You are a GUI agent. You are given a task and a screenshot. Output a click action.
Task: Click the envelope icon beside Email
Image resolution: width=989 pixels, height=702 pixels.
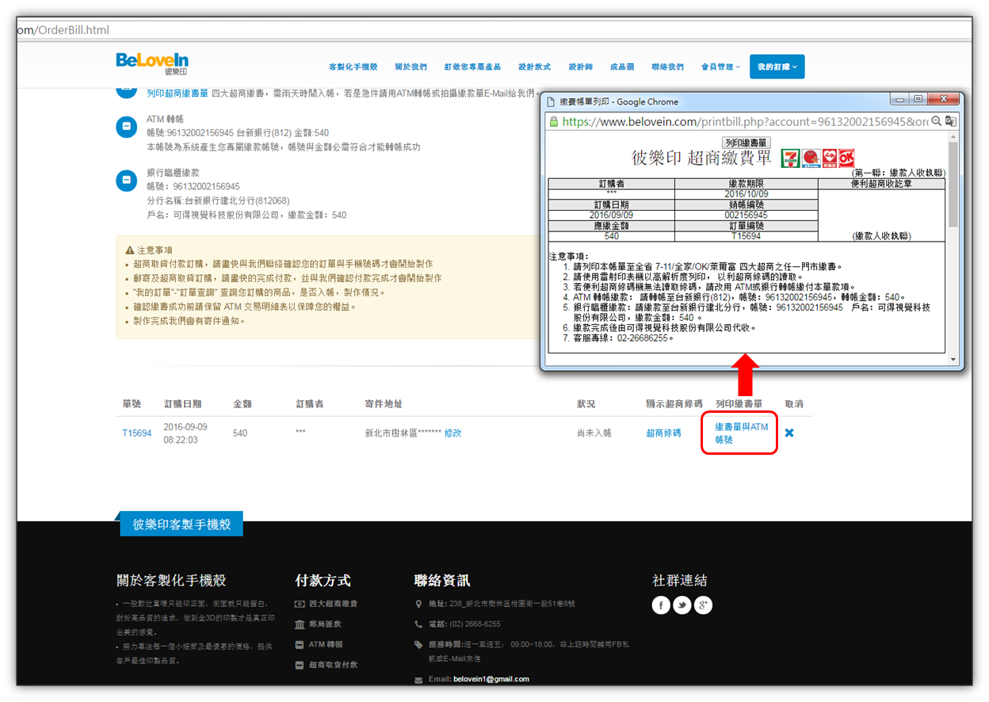pyautogui.click(x=418, y=680)
